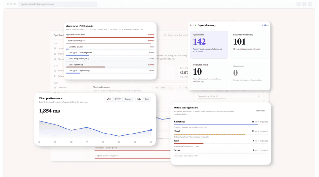This screenshot has width=319, height=177.
Task: Select the background p95 tab behind Agent discovery
Action: click(x=156, y=88)
